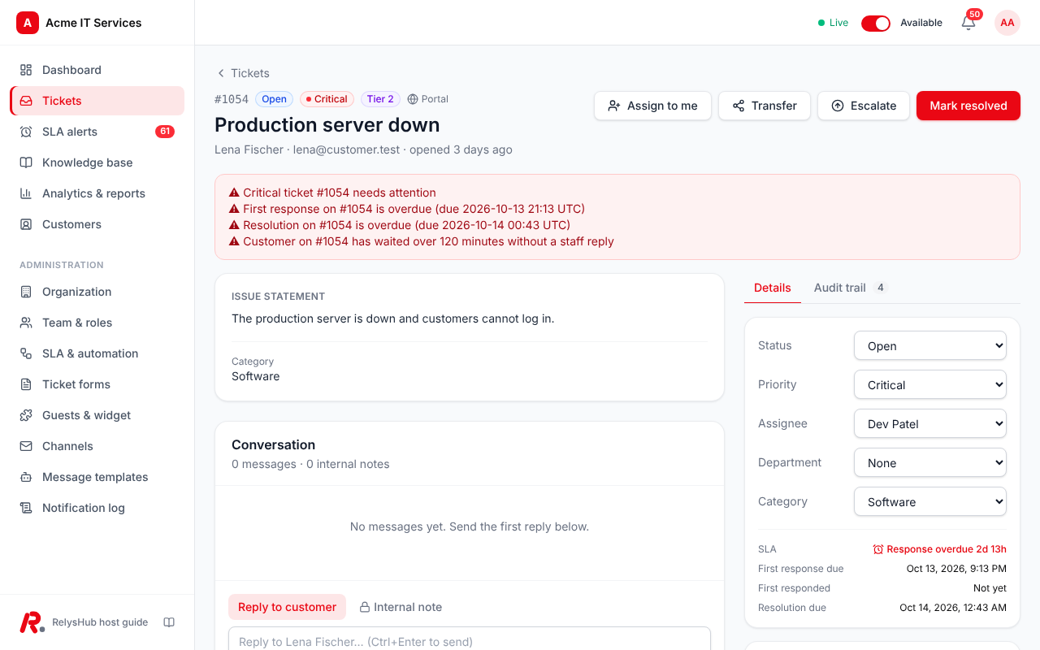Click the Acme red A logo
The height and width of the screenshot is (650, 1040).
[x=28, y=23]
